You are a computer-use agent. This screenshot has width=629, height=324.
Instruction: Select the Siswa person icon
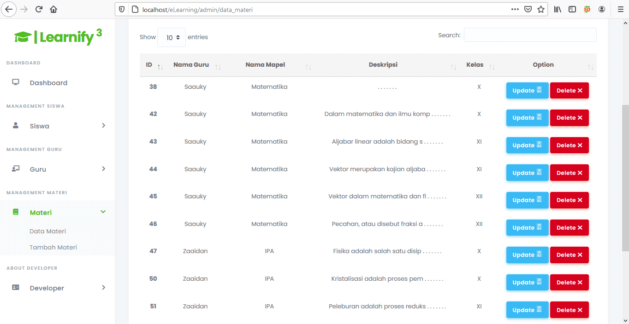click(x=16, y=125)
